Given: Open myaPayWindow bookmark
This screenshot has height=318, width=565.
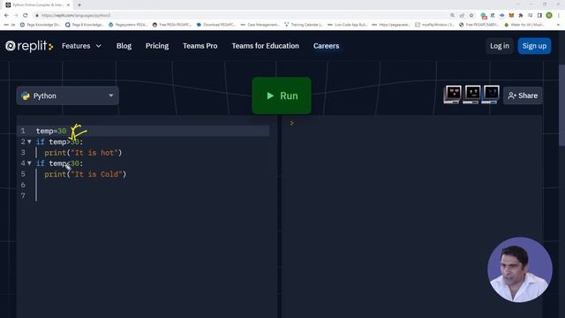Looking at the screenshot, I should pos(435,25).
